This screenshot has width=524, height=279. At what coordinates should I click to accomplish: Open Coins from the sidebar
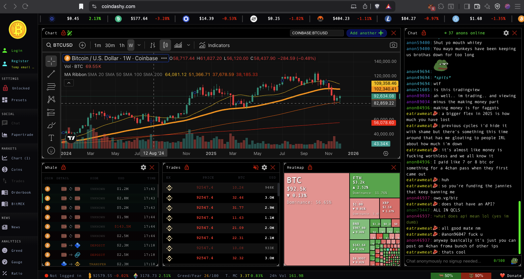[12, 170]
